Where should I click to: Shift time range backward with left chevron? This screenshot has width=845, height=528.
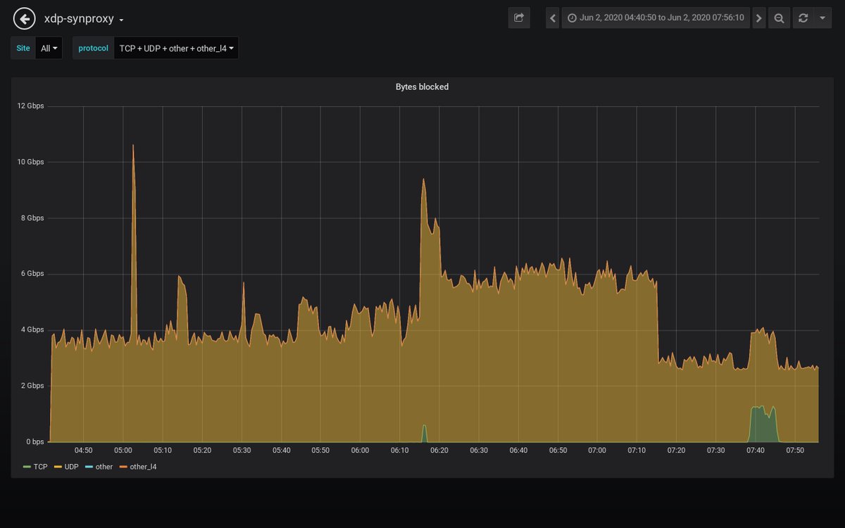pyautogui.click(x=552, y=18)
